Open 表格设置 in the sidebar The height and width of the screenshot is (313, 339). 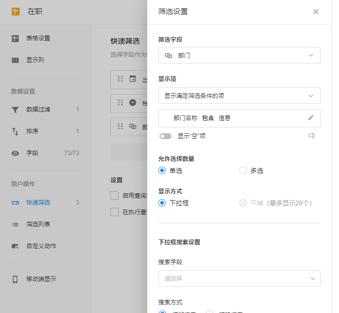click(x=38, y=38)
